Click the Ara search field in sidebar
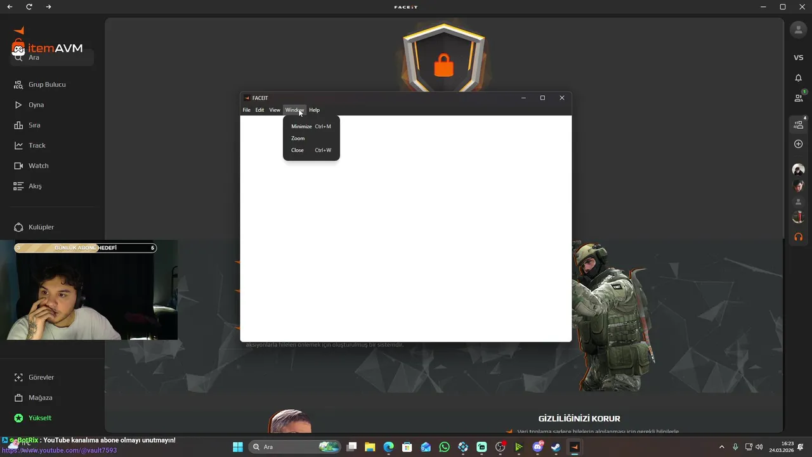Viewport: 812px width, 457px height. click(x=51, y=58)
